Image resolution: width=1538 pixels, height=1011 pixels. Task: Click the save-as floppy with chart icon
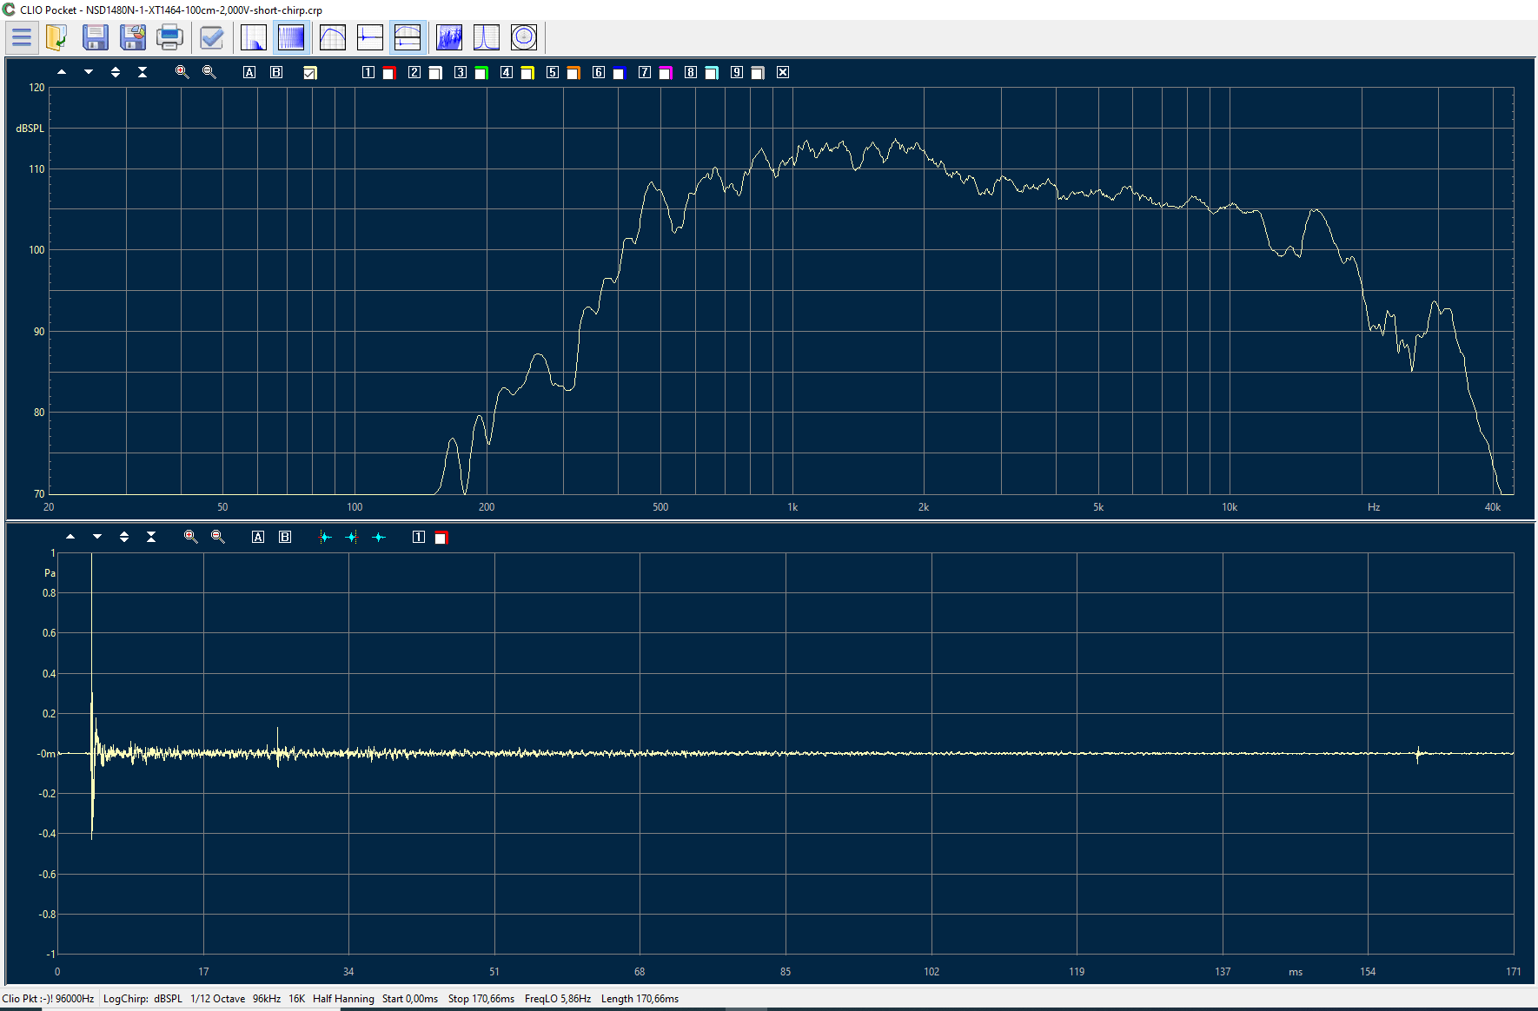pos(133,37)
